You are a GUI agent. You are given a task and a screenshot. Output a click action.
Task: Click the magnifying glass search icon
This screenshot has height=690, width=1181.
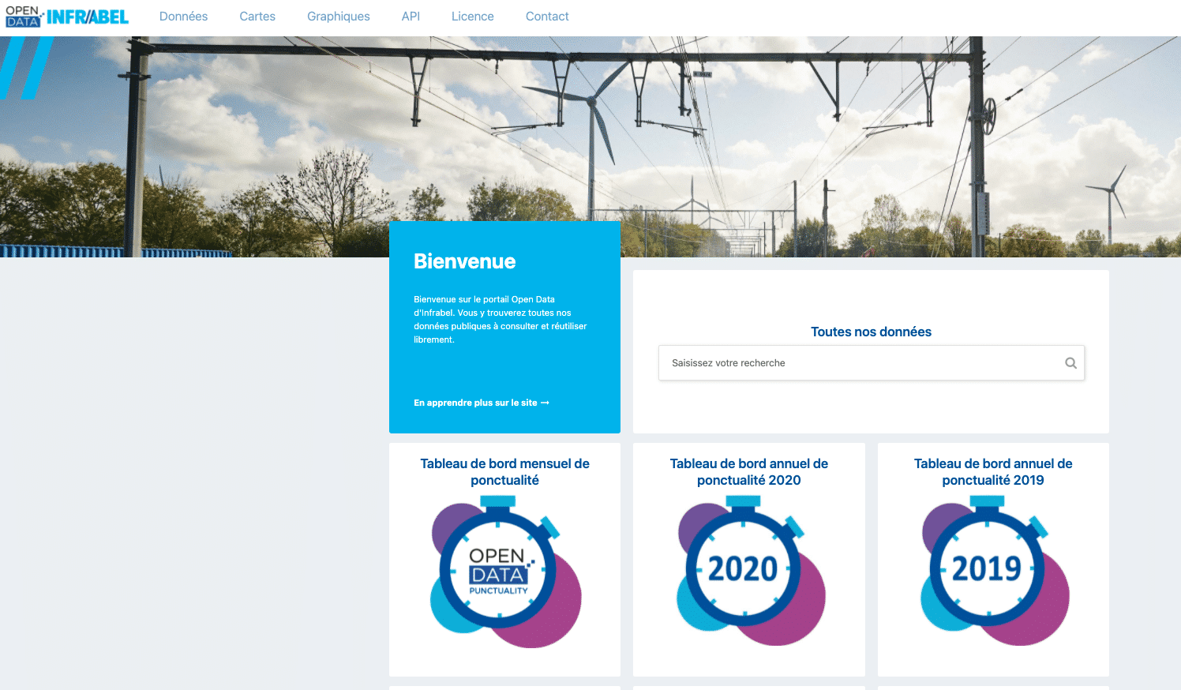(1070, 363)
